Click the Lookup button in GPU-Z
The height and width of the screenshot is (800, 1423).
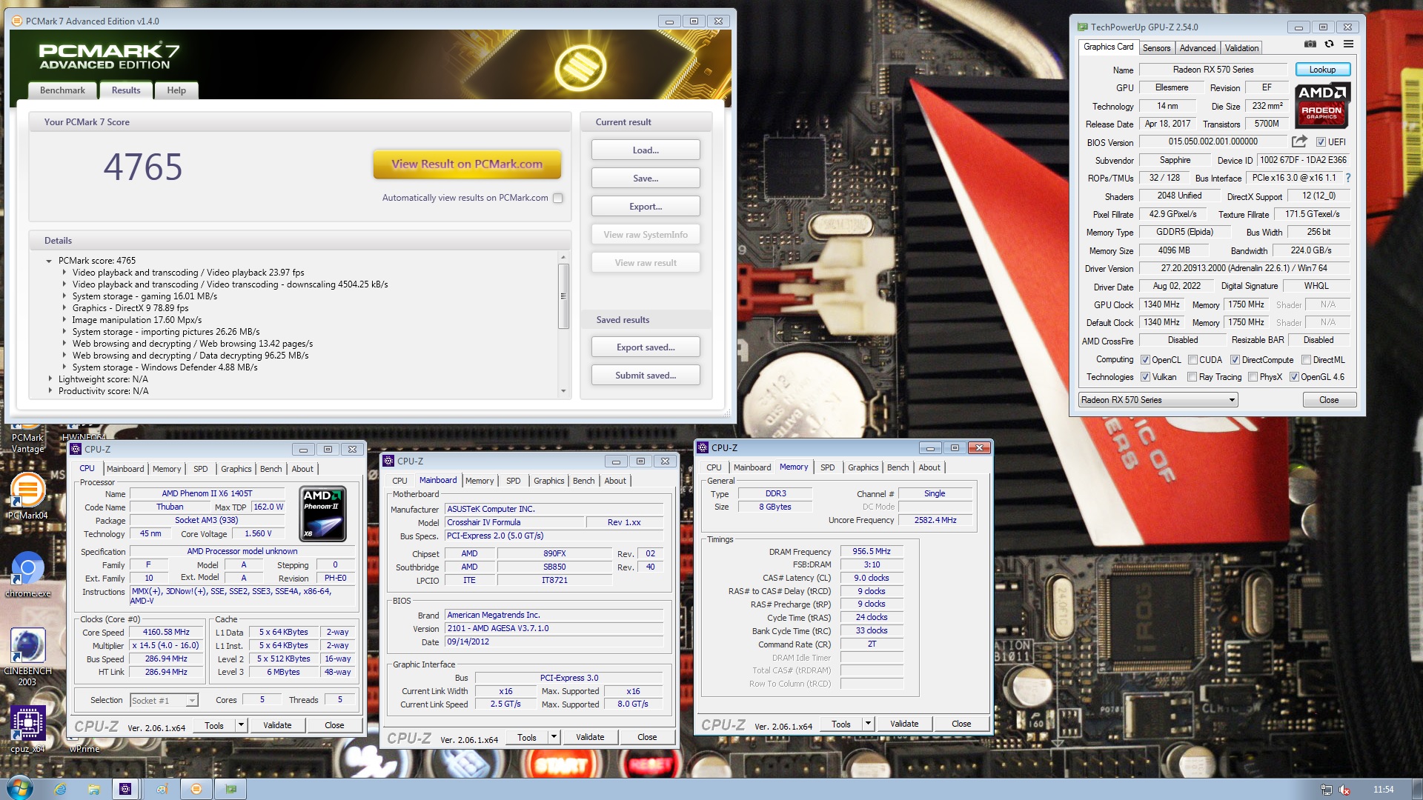1322,70
